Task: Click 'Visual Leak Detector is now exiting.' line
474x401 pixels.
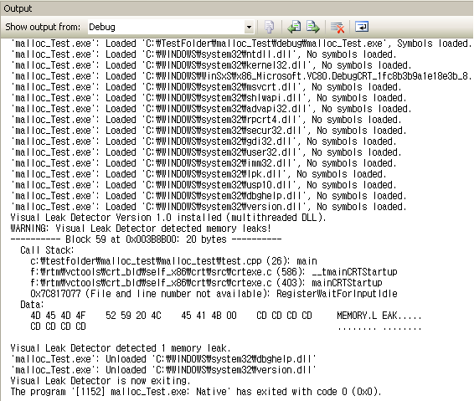Action: tap(100, 381)
